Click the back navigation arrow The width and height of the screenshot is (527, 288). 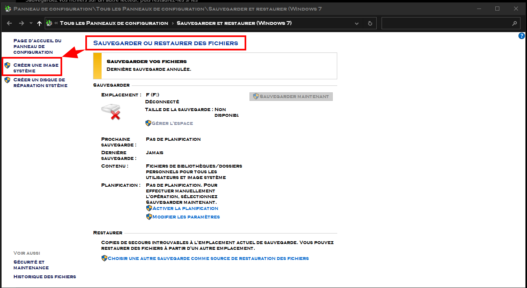point(9,23)
